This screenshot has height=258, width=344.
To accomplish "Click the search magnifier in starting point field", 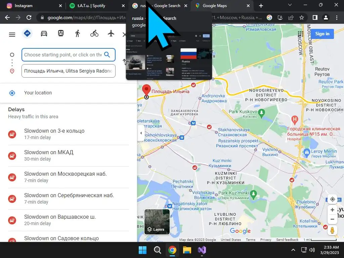I will pyautogui.click(x=107, y=55).
